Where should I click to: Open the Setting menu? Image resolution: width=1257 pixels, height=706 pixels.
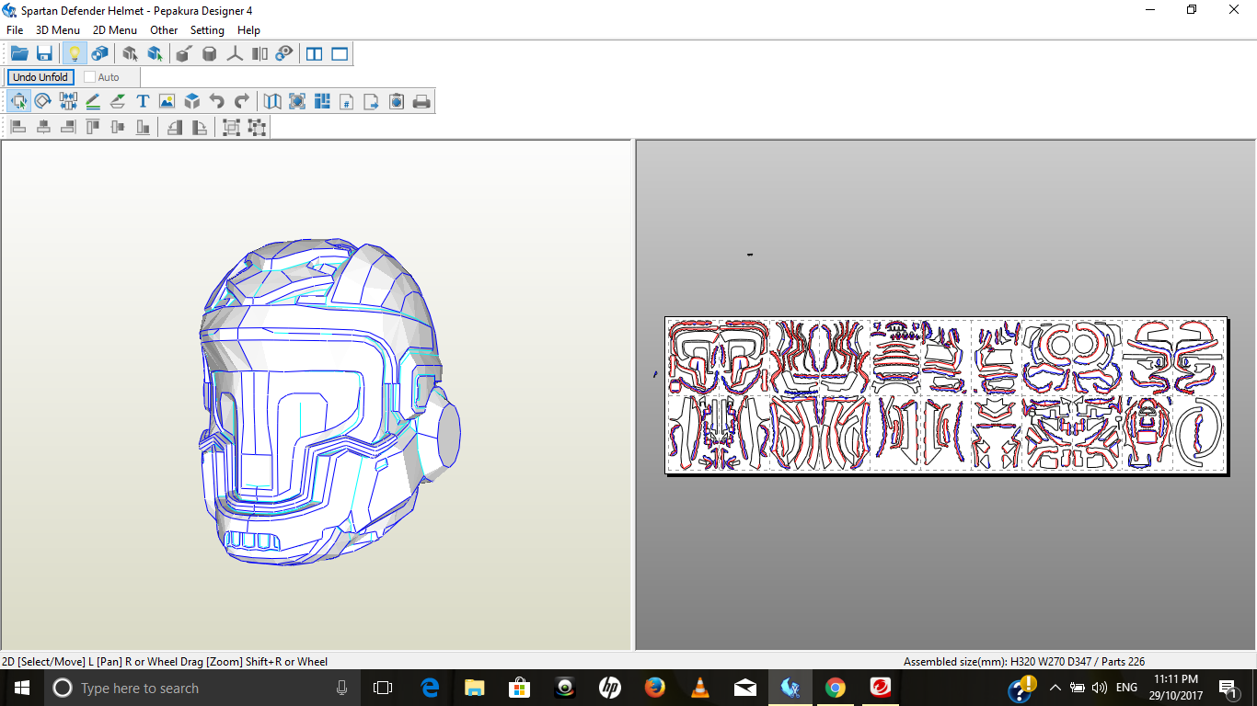pyautogui.click(x=207, y=30)
